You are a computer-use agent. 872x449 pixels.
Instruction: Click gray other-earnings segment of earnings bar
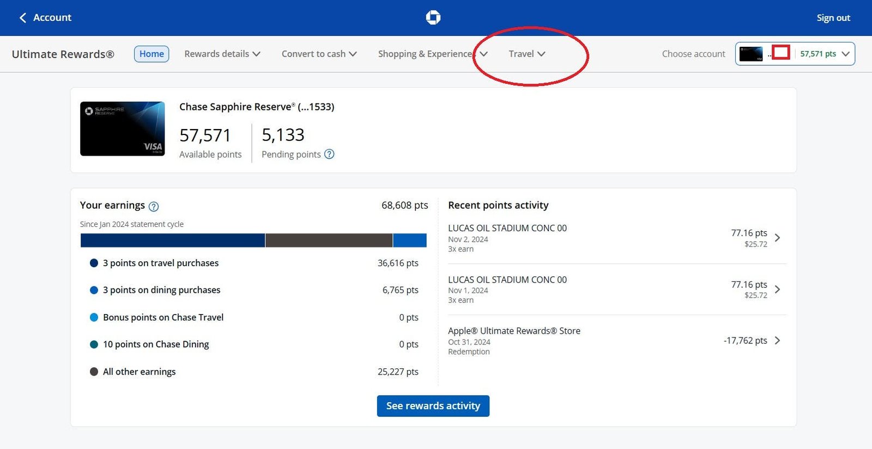click(329, 241)
